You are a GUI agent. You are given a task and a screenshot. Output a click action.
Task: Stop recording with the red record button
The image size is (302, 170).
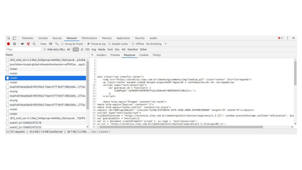[x=9, y=44]
